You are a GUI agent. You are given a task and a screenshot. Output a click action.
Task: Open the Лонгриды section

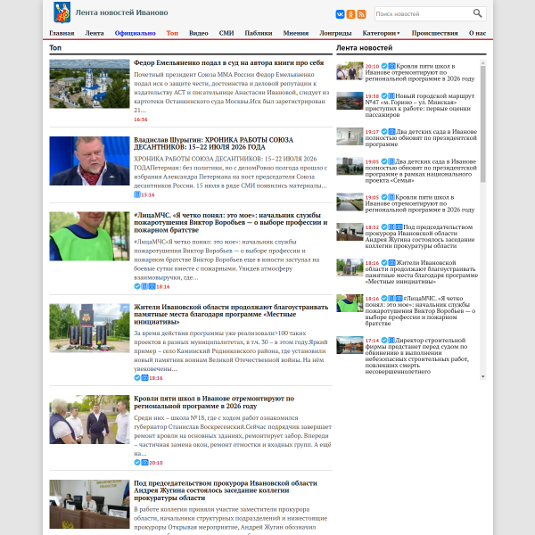tap(335, 33)
